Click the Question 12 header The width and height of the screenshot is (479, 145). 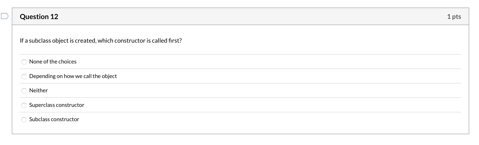click(39, 17)
